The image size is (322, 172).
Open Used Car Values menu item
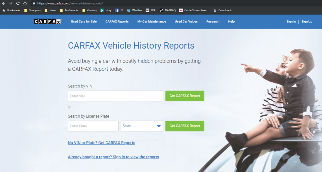coord(186,21)
